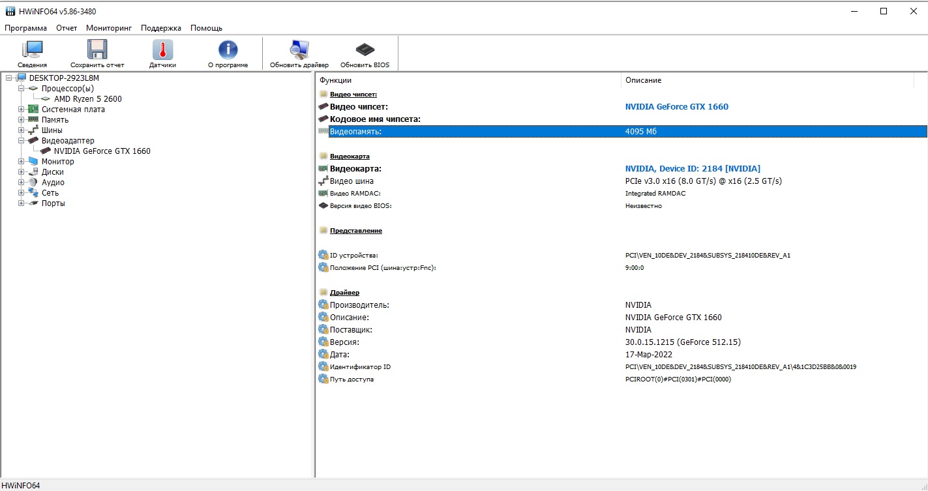Collapse the DESKTOP-2923L8M root node
The height and width of the screenshot is (491, 928).
pyautogui.click(x=8, y=78)
